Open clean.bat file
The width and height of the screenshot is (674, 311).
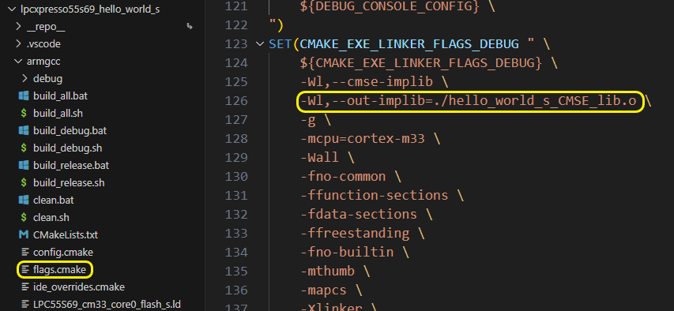53,200
